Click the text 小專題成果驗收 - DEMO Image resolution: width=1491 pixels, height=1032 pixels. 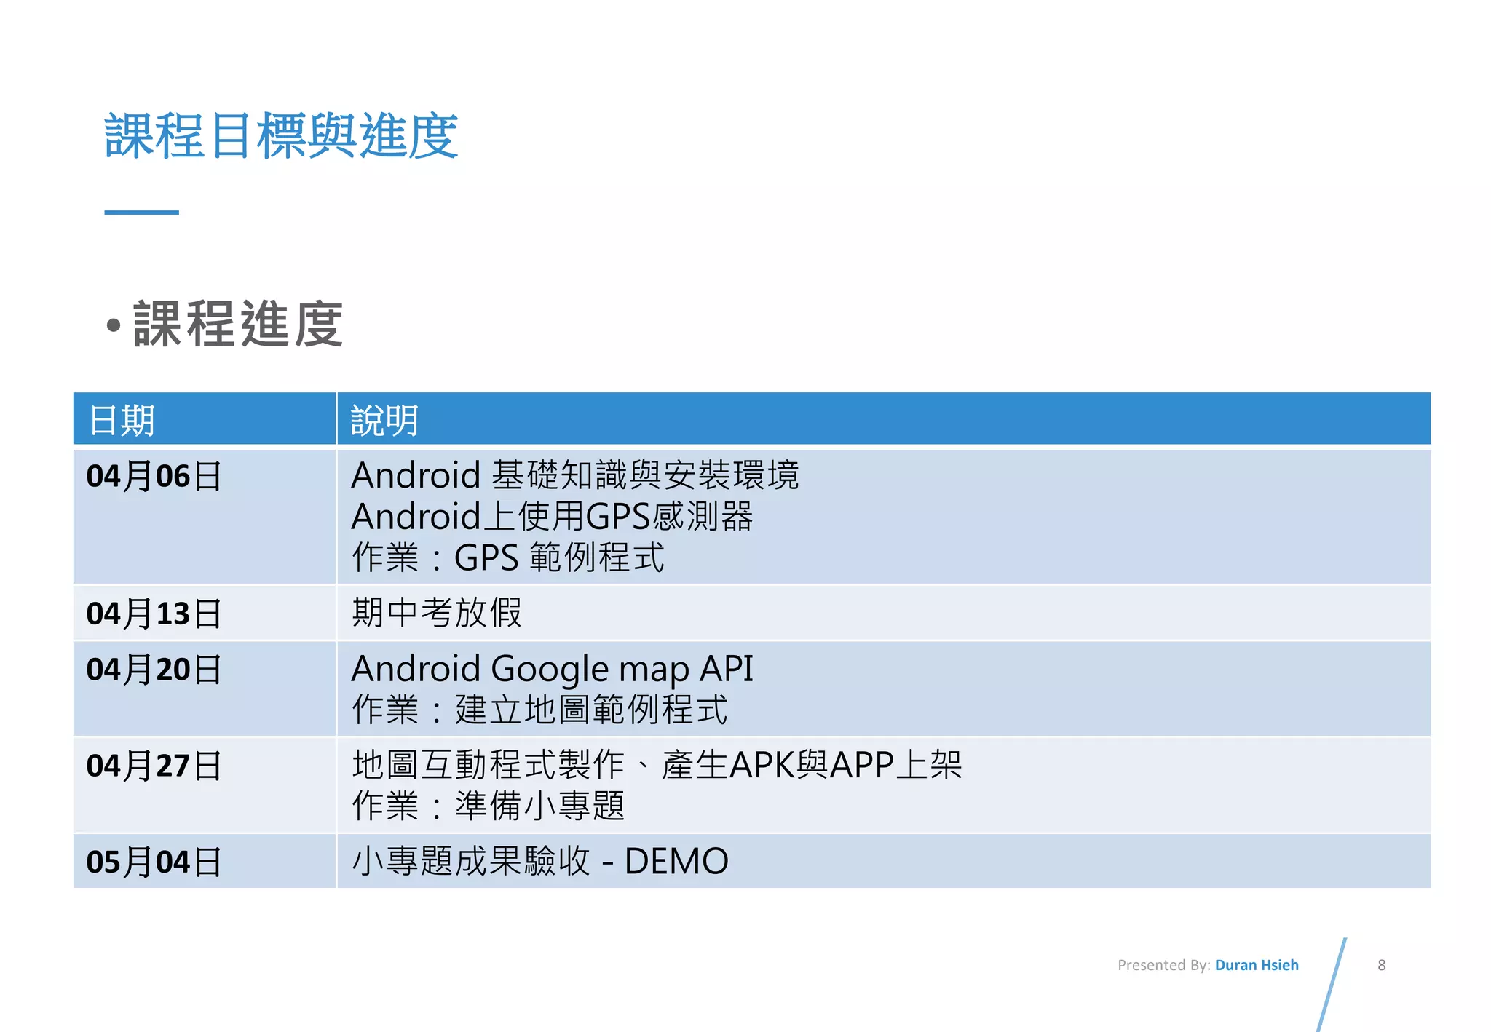539,861
